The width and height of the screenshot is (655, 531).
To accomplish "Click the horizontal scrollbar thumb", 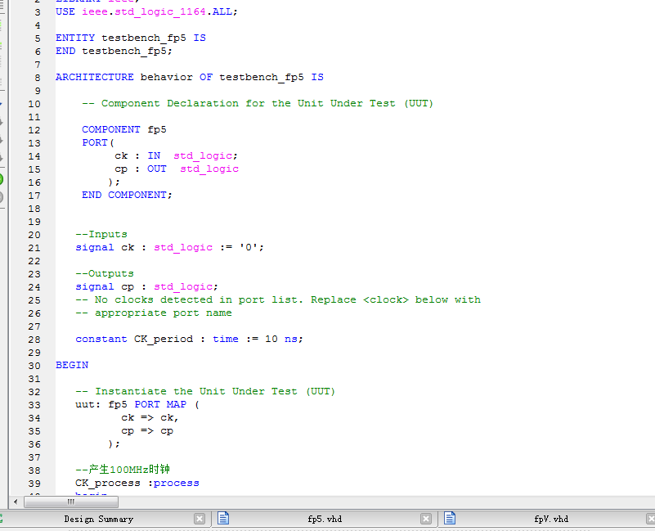I will 71,501.
